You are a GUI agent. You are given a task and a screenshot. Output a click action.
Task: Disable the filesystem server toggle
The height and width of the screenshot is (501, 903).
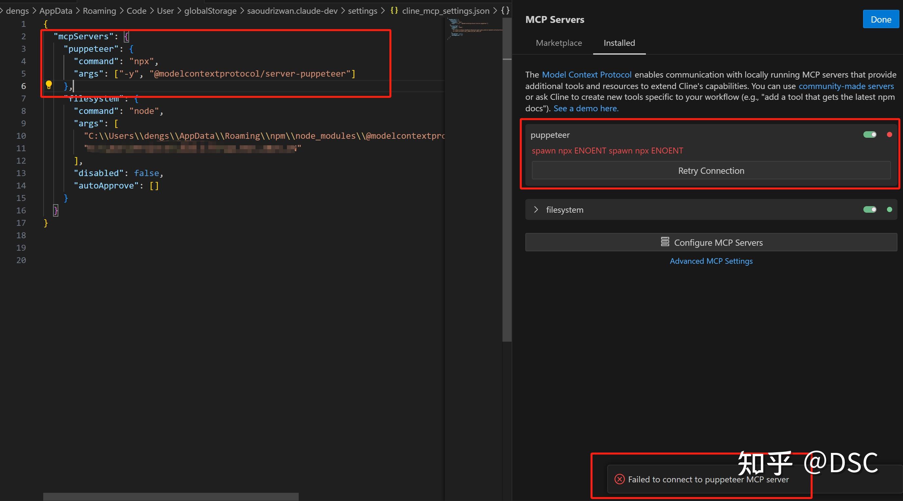pos(870,209)
